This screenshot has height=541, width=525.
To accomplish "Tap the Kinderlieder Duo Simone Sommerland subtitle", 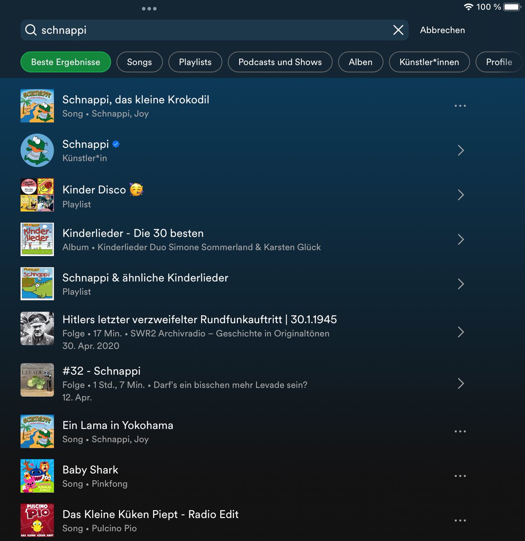I will tap(192, 248).
